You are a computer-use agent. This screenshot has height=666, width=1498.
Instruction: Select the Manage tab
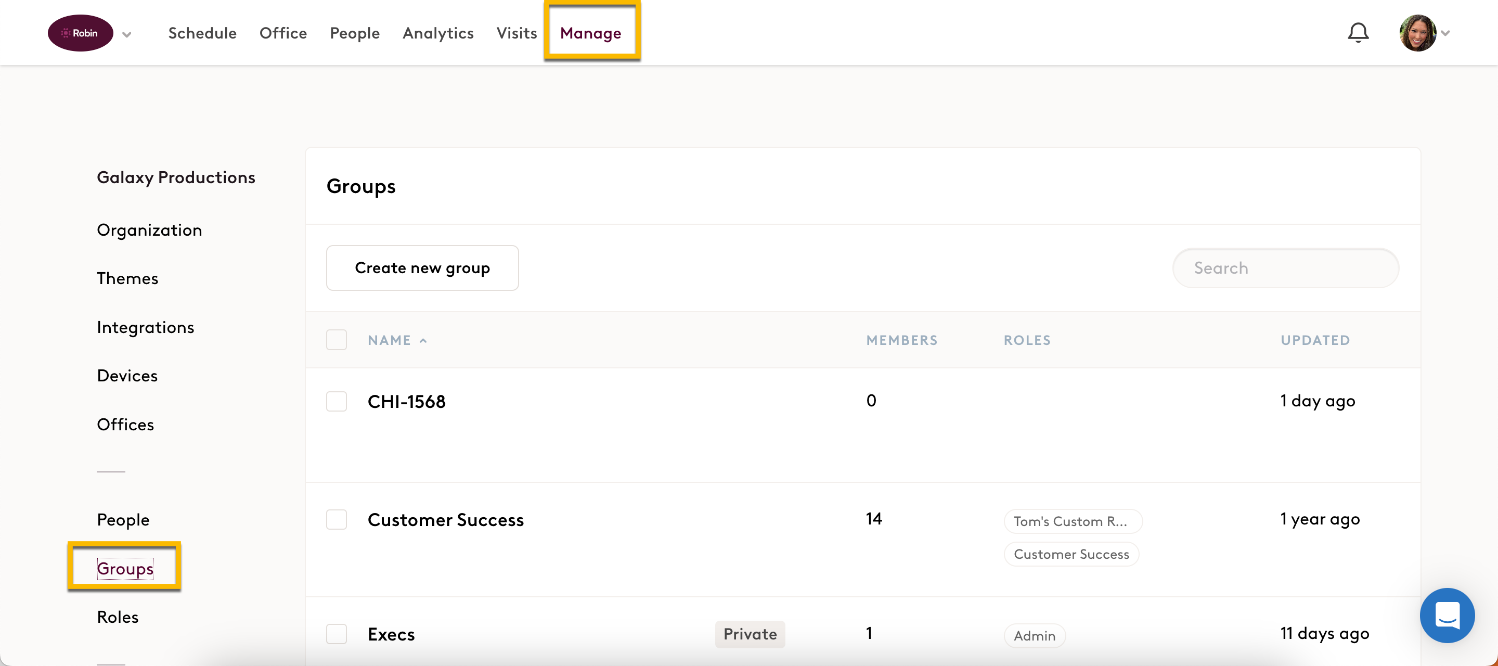[591, 33]
